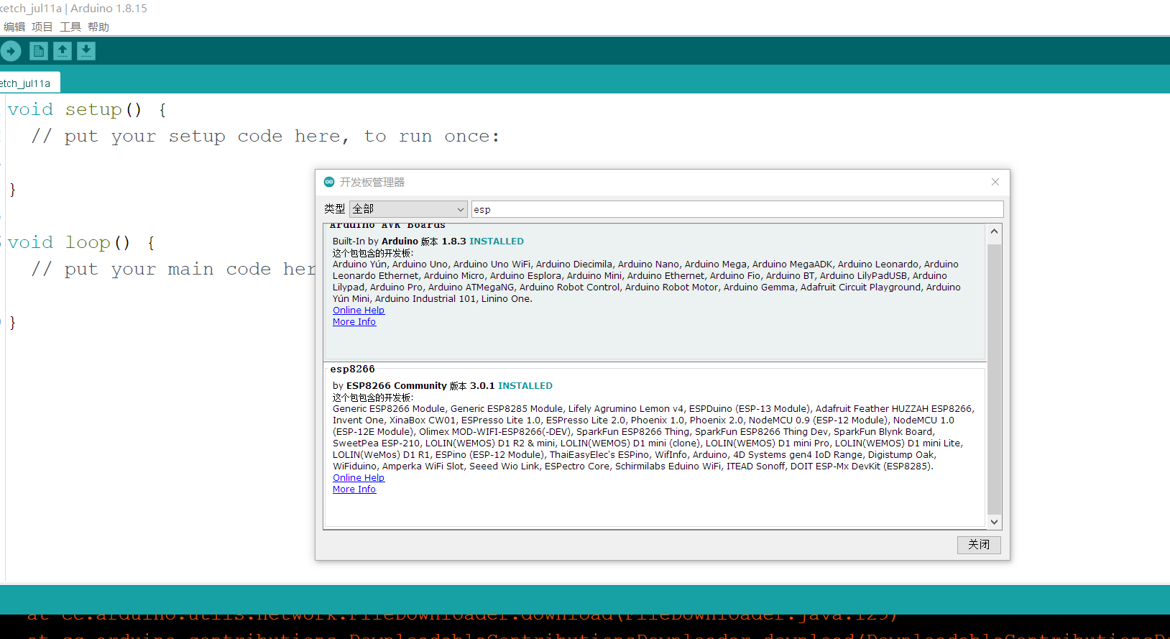Click the Upload arrow toolbar icon
The height and width of the screenshot is (639, 1170).
pos(10,51)
